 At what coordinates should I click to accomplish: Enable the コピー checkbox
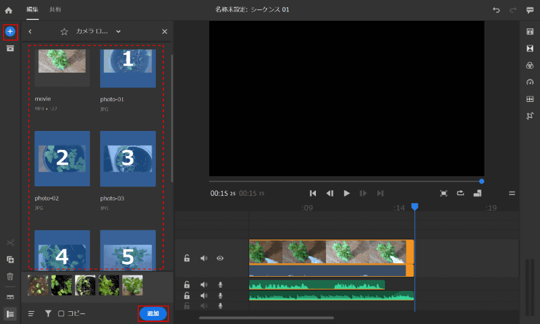(x=61, y=313)
